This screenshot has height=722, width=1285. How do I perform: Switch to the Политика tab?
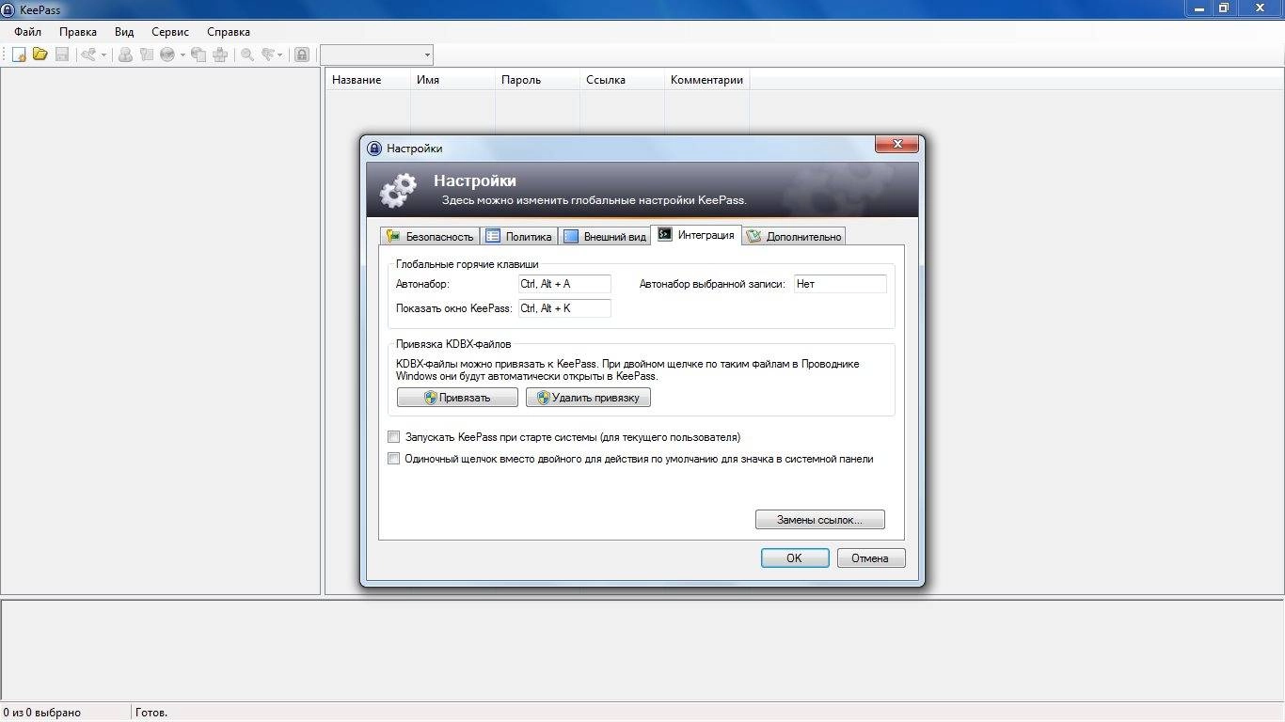[x=518, y=236]
